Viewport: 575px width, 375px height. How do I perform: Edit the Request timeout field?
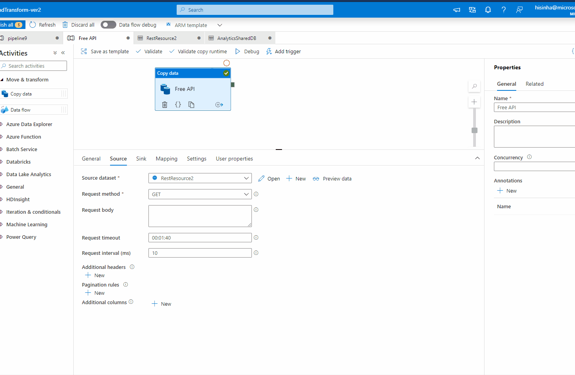pos(200,238)
